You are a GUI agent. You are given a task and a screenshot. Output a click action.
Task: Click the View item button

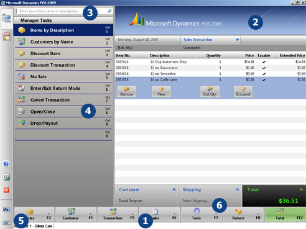click(x=161, y=91)
